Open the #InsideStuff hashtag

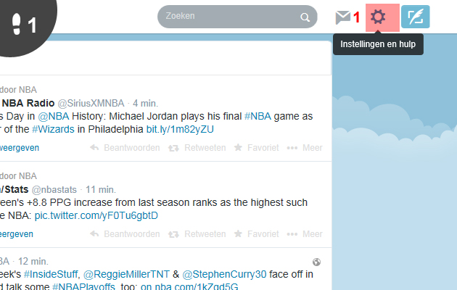point(51,274)
